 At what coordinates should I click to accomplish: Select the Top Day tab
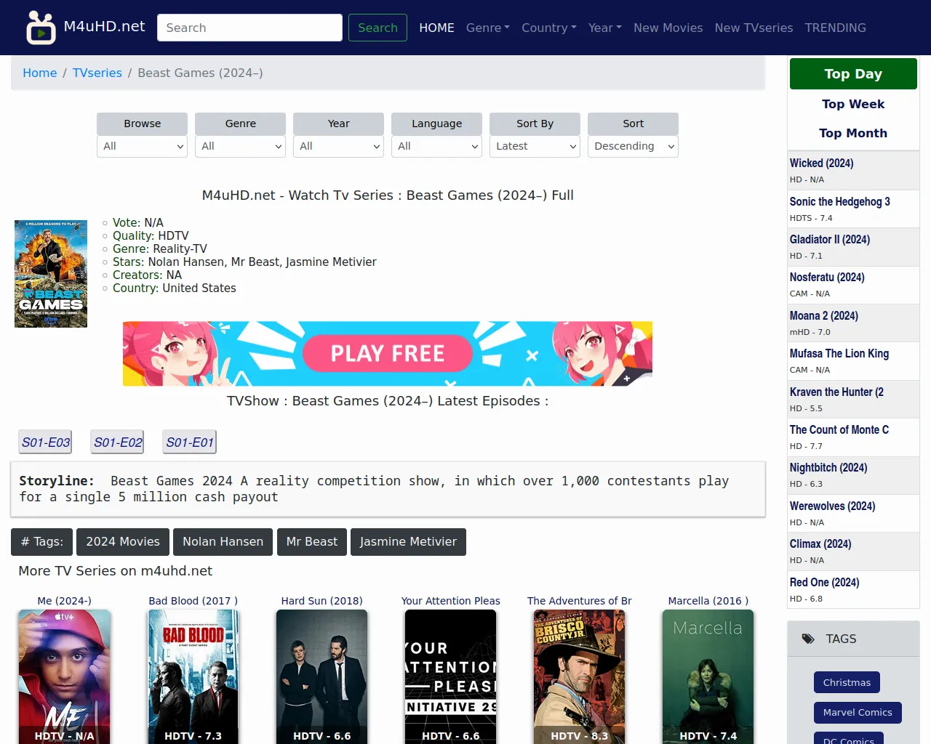(853, 74)
